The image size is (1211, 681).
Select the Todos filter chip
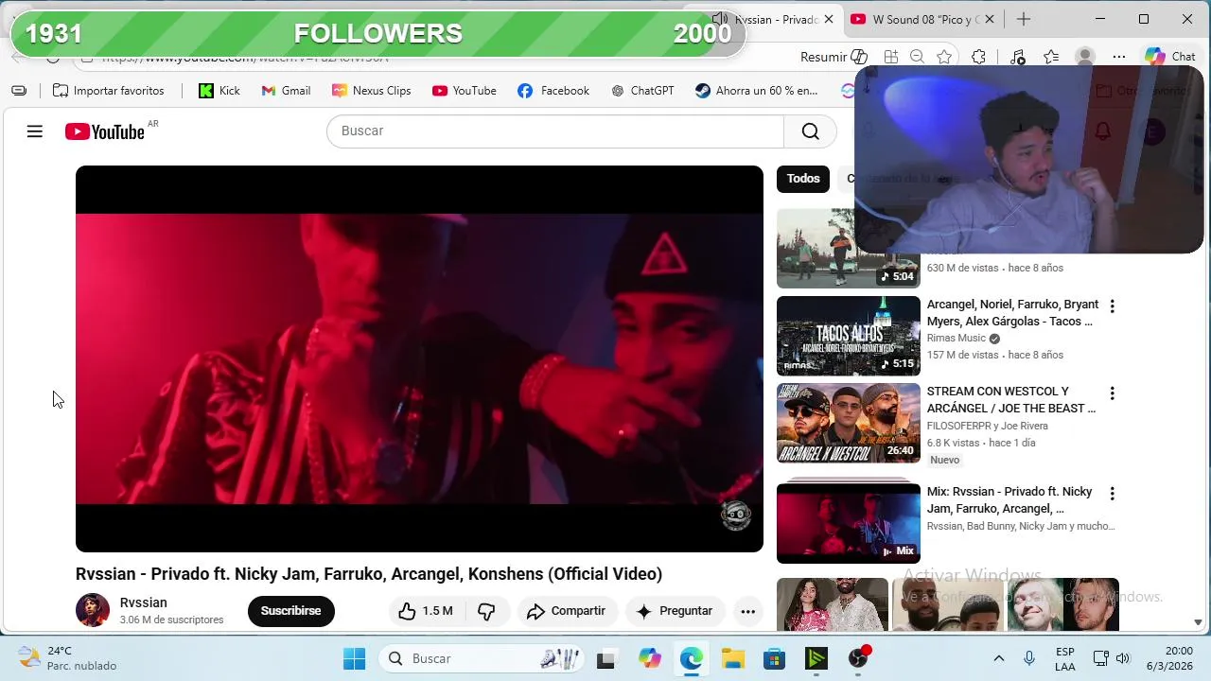[x=803, y=179]
